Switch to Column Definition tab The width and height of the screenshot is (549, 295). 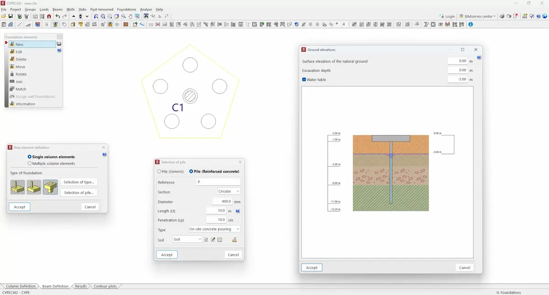pyautogui.click(x=20, y=286)
